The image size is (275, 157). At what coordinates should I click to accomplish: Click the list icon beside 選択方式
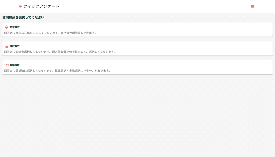[x=6, y=46]
